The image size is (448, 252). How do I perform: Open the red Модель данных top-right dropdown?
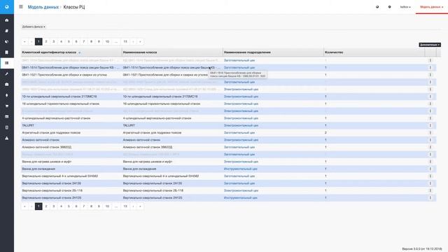[431, 7]
